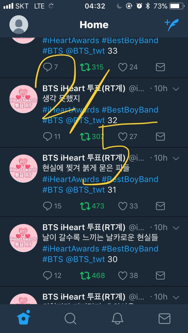
Task: Open @BTS_twt mention in tweet 30
Action: (x=85, y=259)
